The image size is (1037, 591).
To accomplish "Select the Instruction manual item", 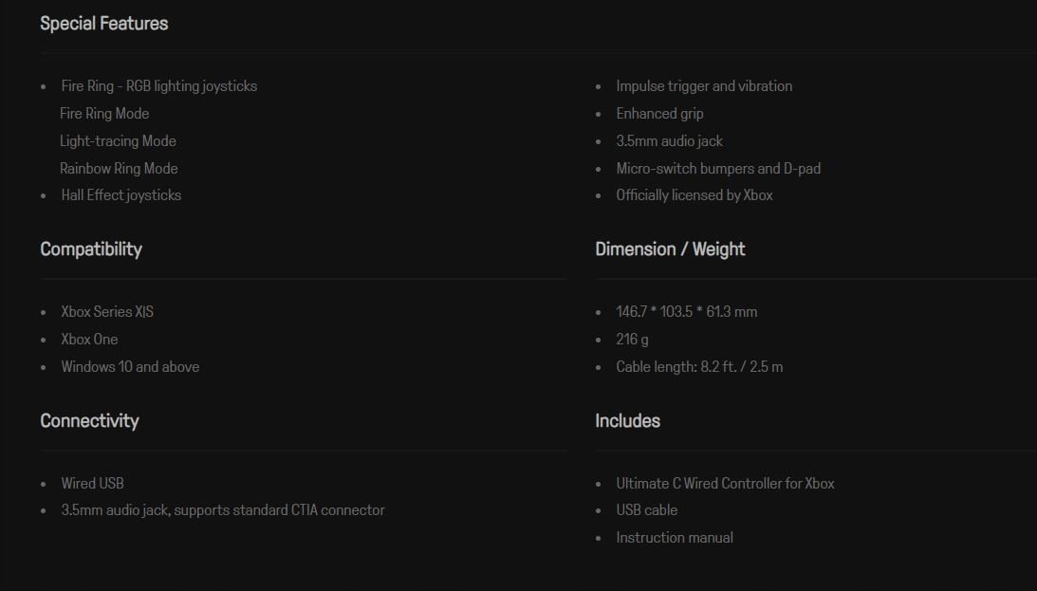I will pyautogui.click(x=675, y=538).
